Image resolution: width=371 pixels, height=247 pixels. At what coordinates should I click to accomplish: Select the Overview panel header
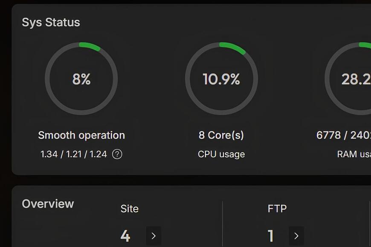pos(48,204)
